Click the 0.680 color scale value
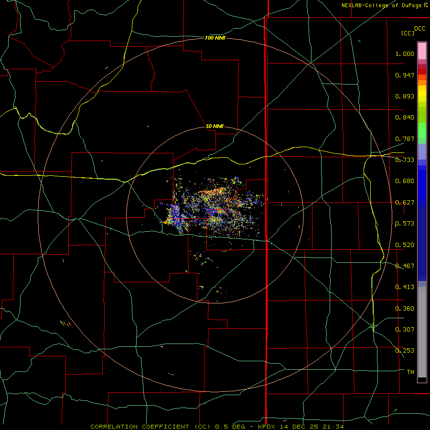Viewport: 430px width, 430px height. pos(405,181)
